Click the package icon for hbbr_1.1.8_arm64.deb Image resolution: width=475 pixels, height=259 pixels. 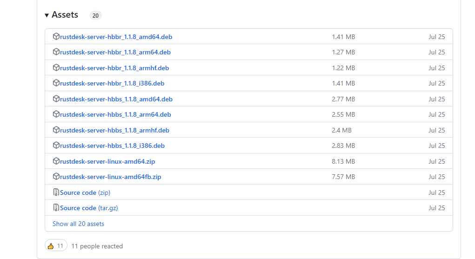click(56, 52)
